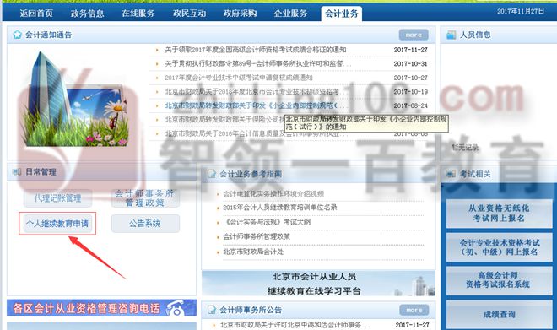The width and height of the screenshot is (557, 330).
Task: Click more button in 会计师事务所公告 header
Action: (414, 310)
